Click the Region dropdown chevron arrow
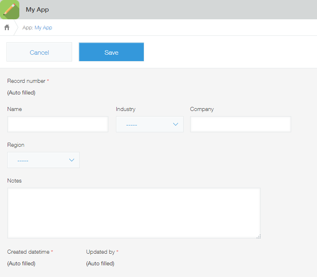317x277 pixels. point(72,160)
